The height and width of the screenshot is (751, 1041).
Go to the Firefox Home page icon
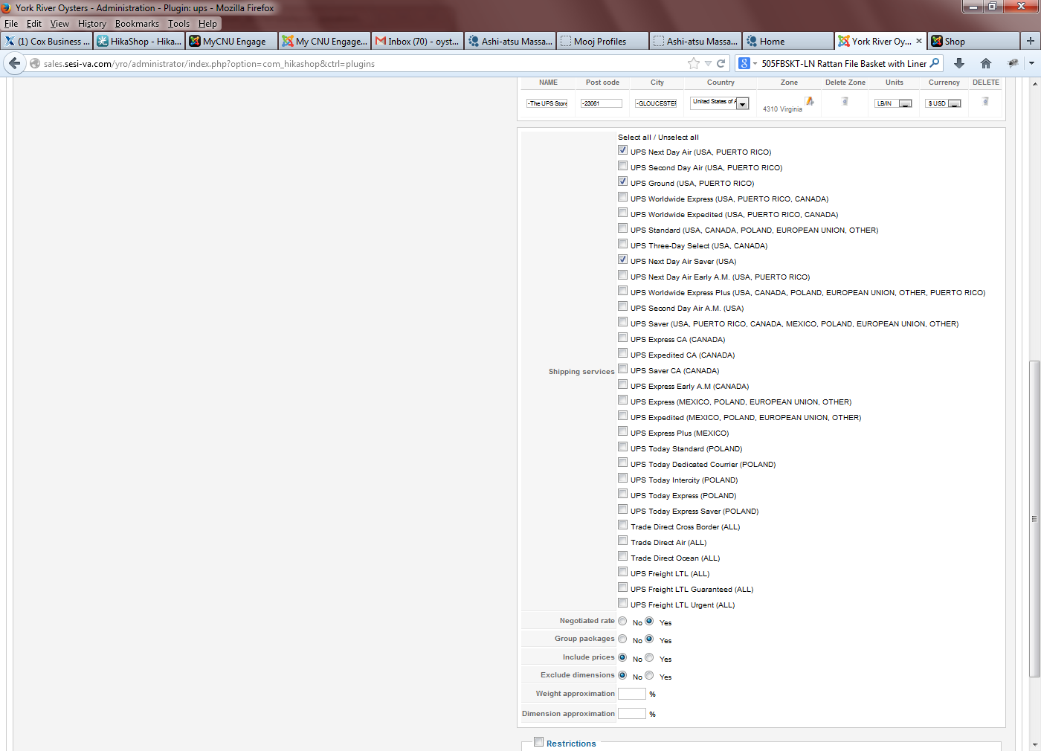(x=986, y=63)
